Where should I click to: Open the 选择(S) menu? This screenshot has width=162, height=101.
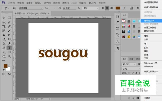pyautogui.click(x=56, y=3)
